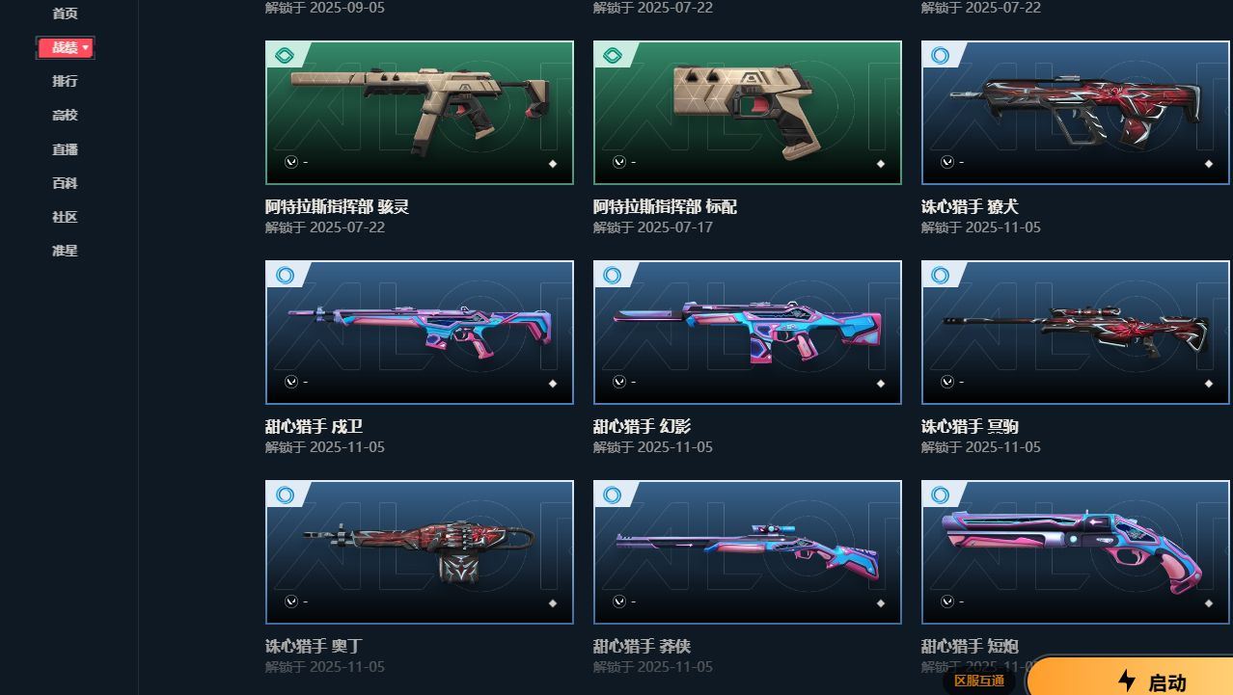The image size is (1233, 695).
Task: Click the Valorant points icon on 诛心猎手 冥驹
Action: pos(947,382)
